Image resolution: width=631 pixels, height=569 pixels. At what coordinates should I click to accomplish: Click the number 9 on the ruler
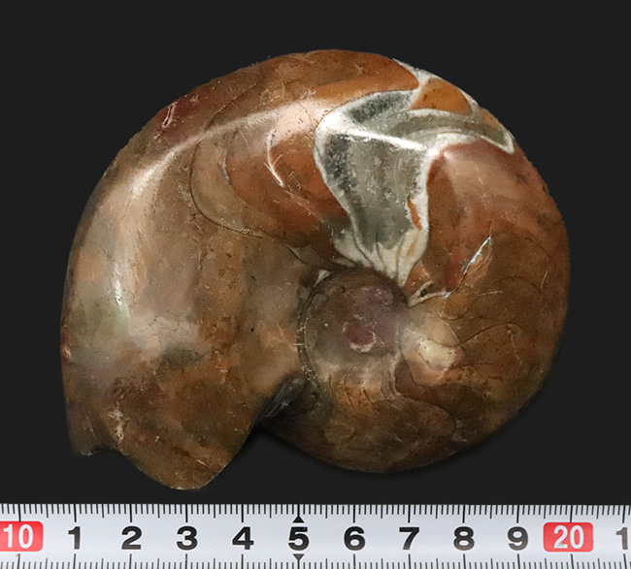[519, 538]
